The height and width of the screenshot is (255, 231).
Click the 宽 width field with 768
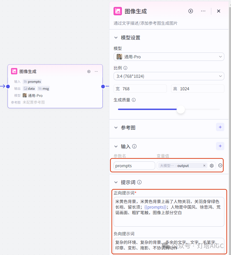pyautogui.click(x=140, y=89)
